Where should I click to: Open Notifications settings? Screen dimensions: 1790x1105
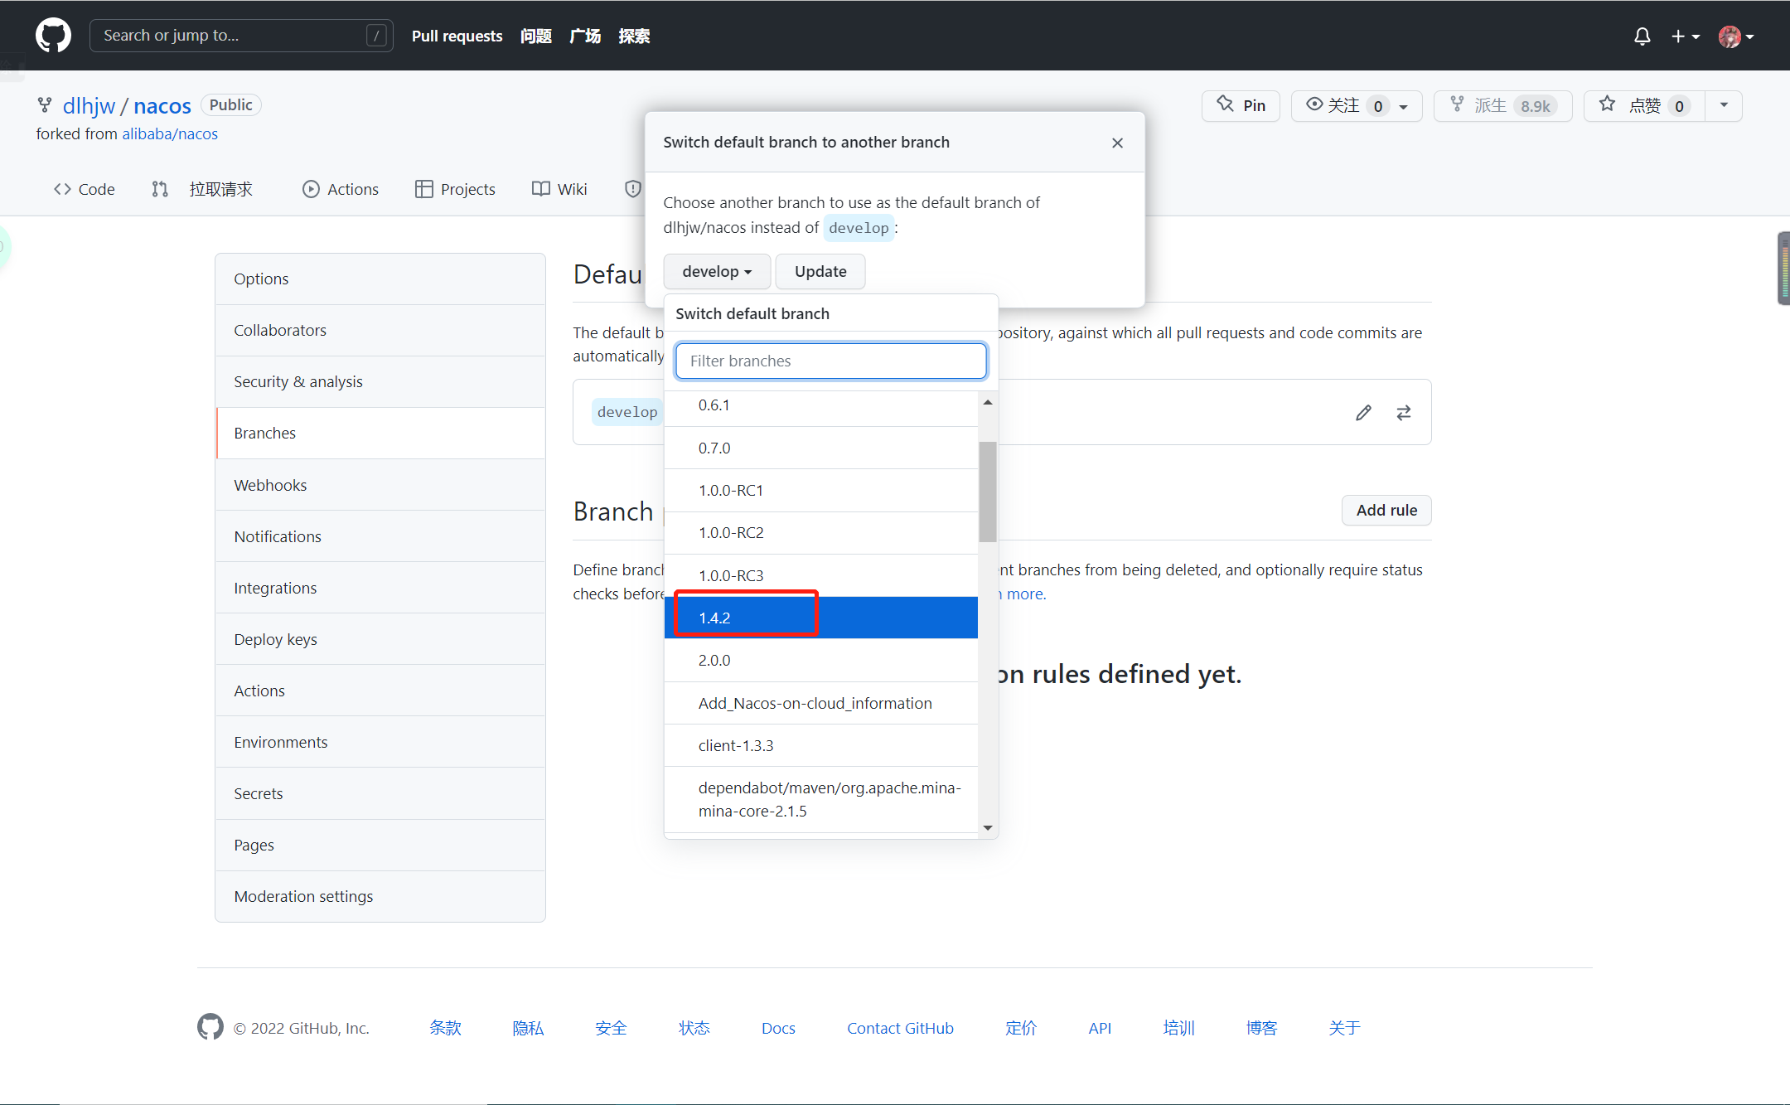point(380,536)
